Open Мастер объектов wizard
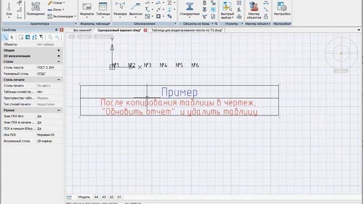Viewport: 363px width, 204px height. [x=254, y=10]
